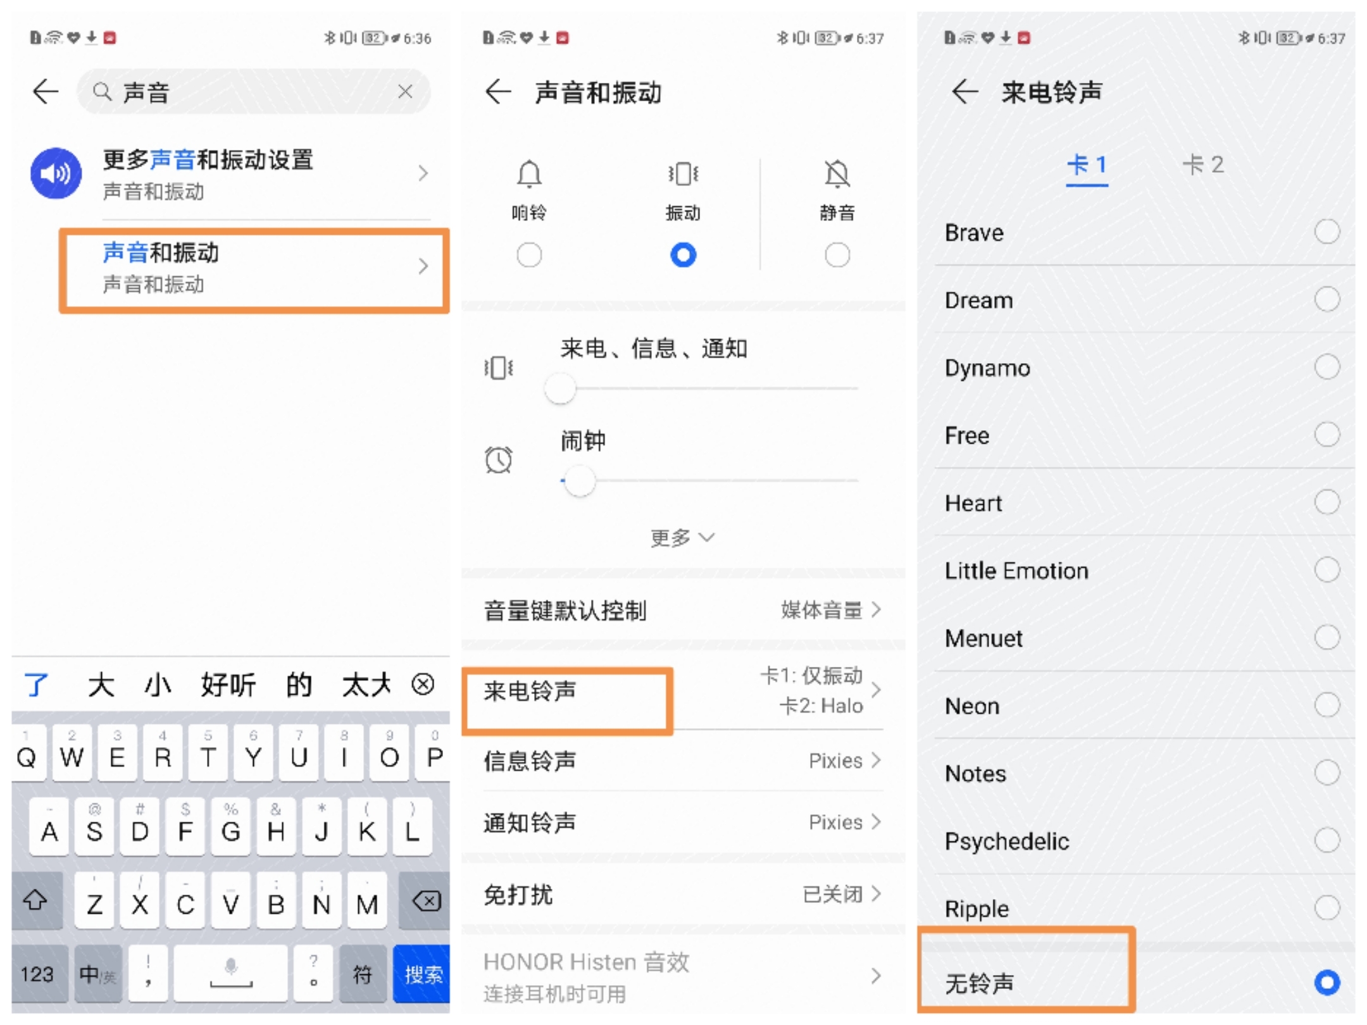
Task: Expand the 更多 volume options
Action: pos(682,538)
